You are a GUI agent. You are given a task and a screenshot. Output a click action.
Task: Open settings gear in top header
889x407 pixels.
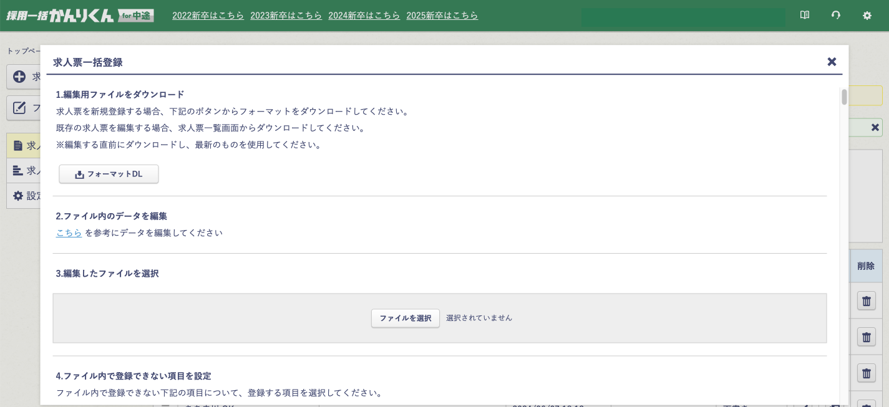click(867, 16)
